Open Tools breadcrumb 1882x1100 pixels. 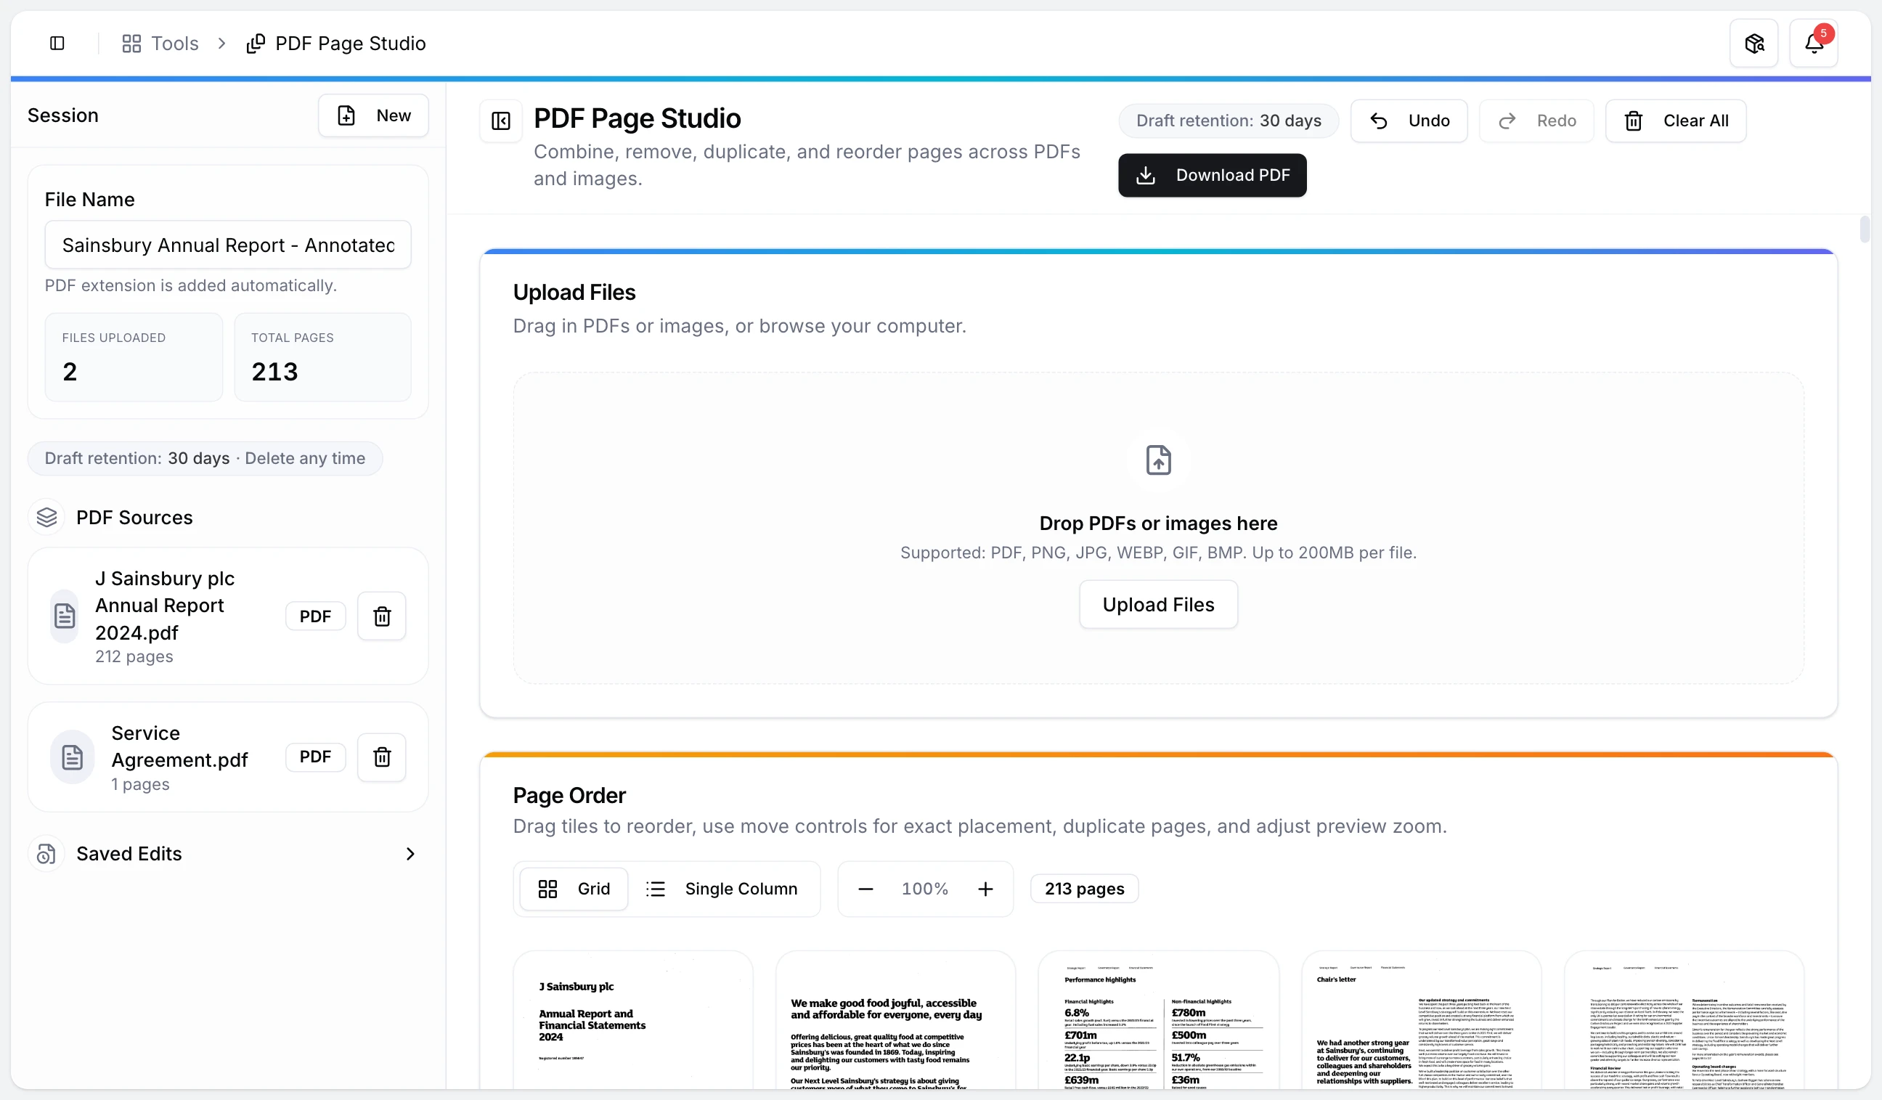tap(160, 44)
